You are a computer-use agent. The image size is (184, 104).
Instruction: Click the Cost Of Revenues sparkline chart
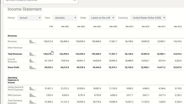[33, 61]
